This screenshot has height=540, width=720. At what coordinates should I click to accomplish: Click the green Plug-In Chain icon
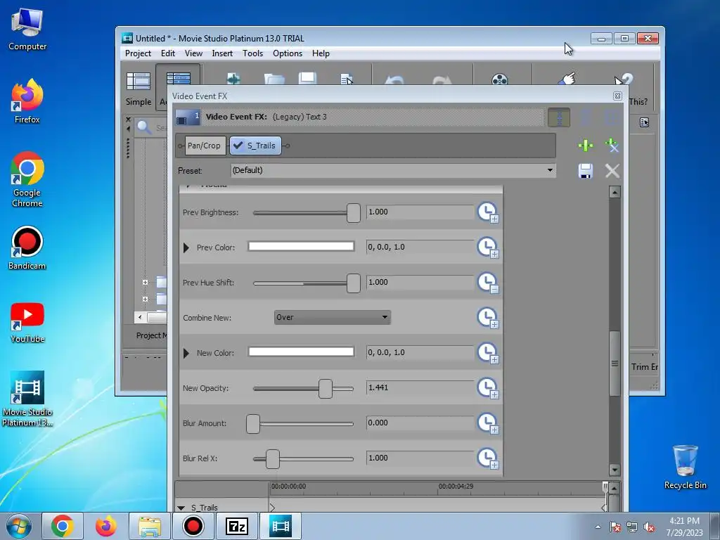[x=586, y=146]
